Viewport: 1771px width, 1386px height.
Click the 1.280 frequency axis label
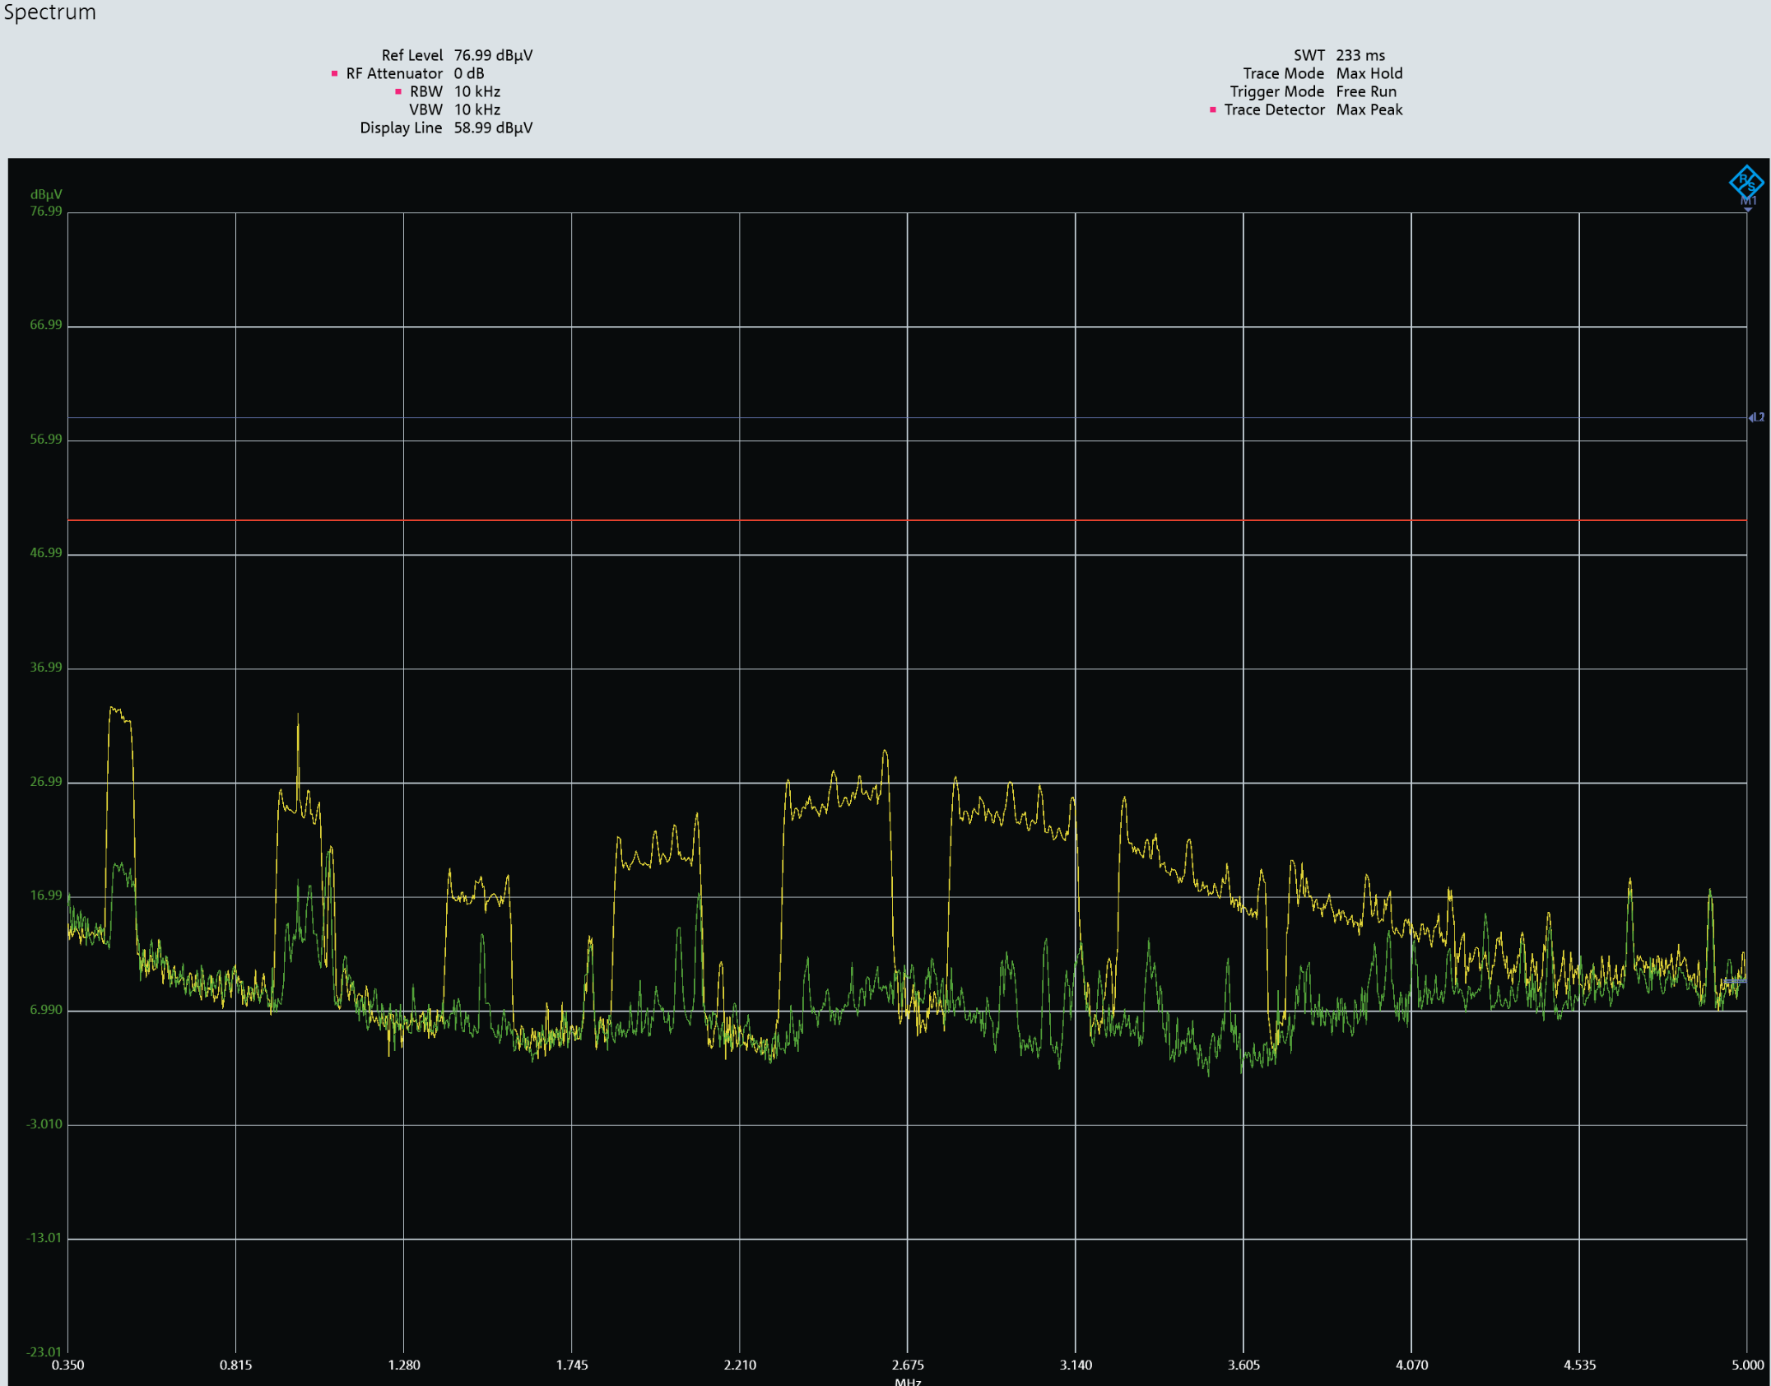coord(404,1365)
